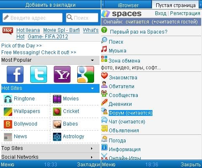Image resolution: width=202 pixels, height=168 pixels.
Task: Open the Movie Spl - Barfi link
Action: point(61,30)
